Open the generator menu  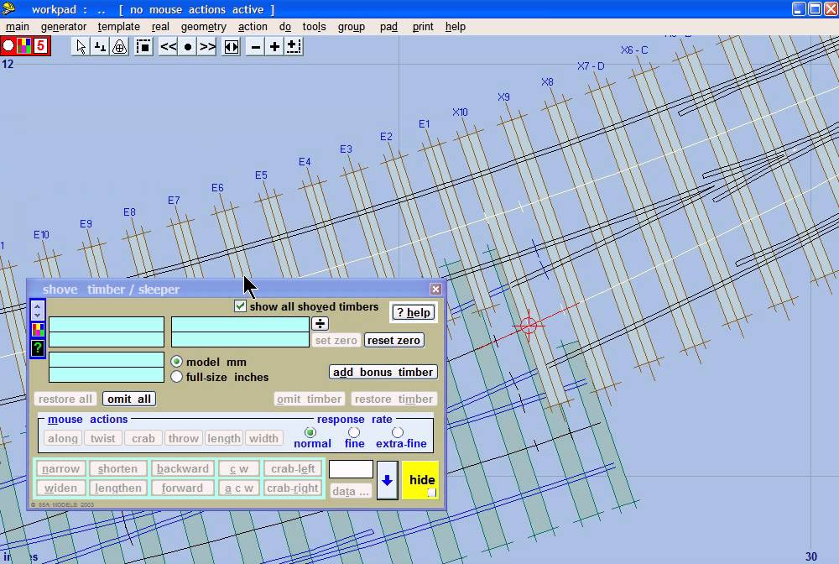(x=64, y=27)
